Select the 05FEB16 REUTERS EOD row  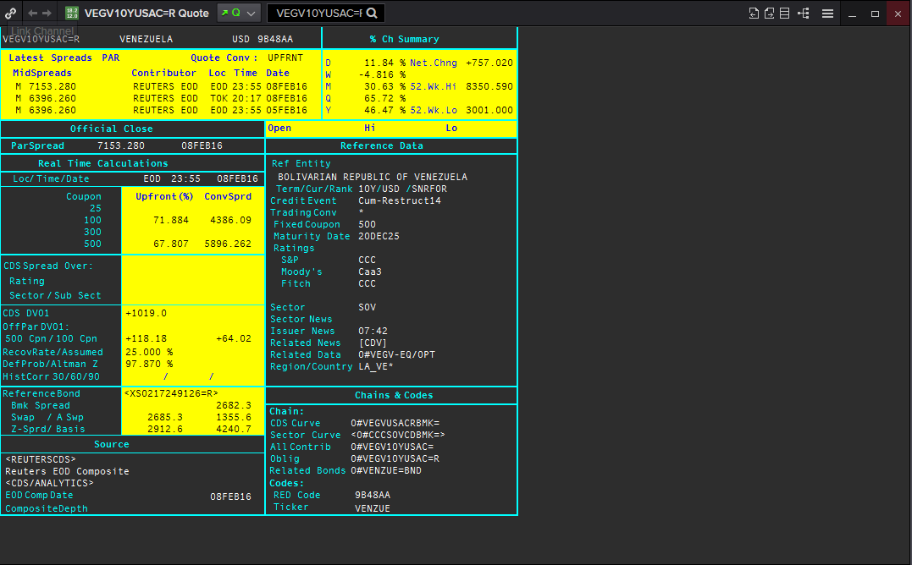pyautogui.click(x=161, y=110)
